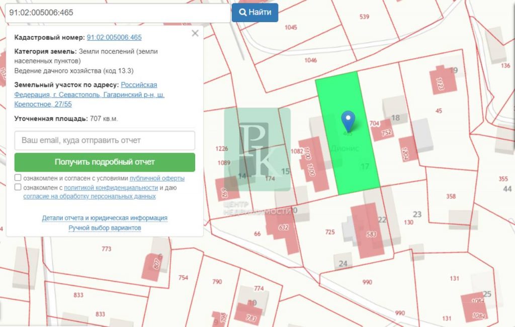The image size is (515, 327).
Task: Expand Детали отчета и юридическая информация
Action: coord(105,218)
